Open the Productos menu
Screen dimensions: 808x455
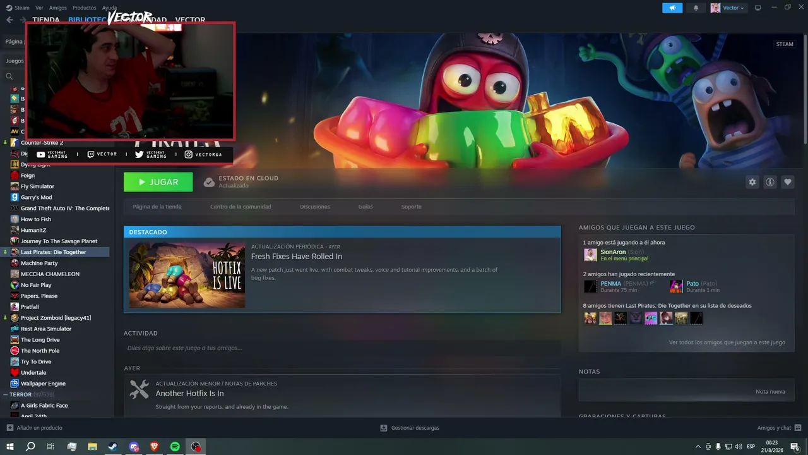click(84, 8)
